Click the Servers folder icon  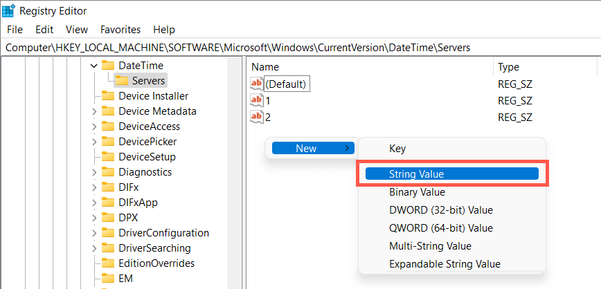tap(121, 81)
